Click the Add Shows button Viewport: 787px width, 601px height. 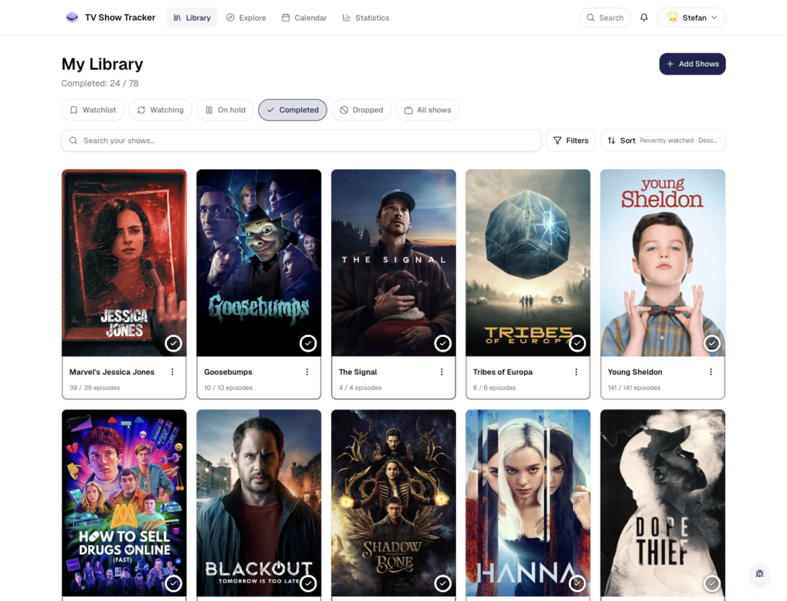692,64
